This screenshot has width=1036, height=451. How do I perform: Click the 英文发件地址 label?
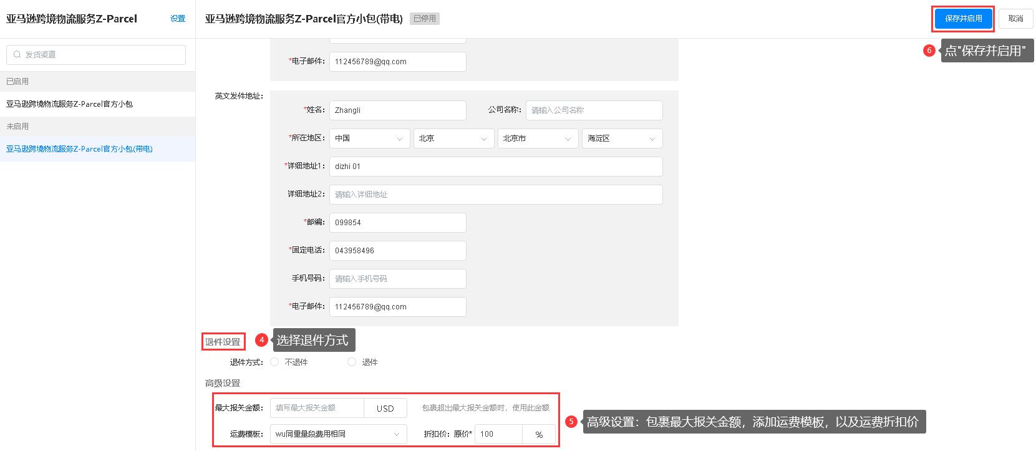coord(239,96)
